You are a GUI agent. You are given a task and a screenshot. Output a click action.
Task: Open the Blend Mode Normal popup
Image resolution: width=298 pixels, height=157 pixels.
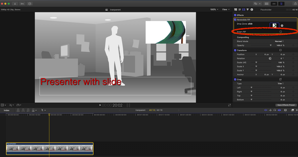coord(279,41)
